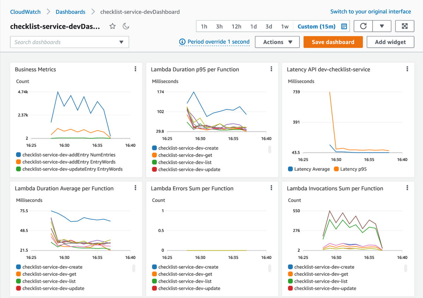Open the Business Metrics widget actions menu
The image size is (423, 298).
pyautogui.click(x=135, y=69)
